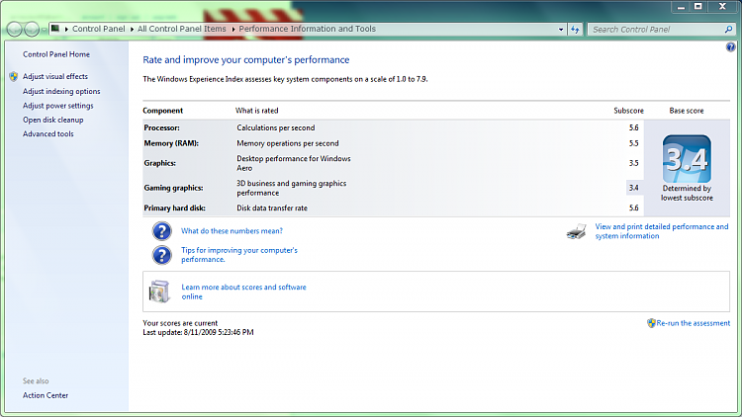Open Advanced tools link
This screenshot has height=417, width=742.
tap(48, 133)
